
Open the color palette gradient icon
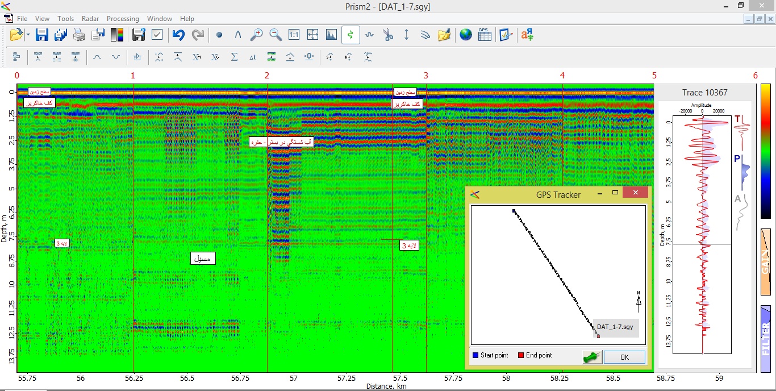pyautogui.click(x=117, y=35)
